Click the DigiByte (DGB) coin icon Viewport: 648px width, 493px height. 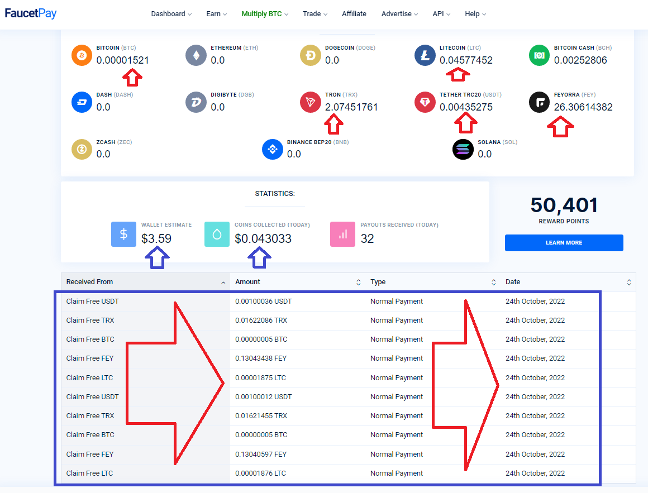[196, 102]
